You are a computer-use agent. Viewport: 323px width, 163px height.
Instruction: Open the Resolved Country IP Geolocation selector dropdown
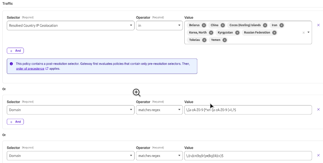pyautogui.click(x=71, y=26)
